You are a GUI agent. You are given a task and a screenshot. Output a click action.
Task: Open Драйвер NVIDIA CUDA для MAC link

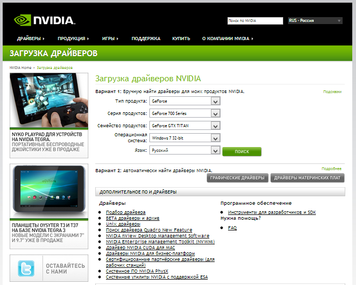coord(140,248)
